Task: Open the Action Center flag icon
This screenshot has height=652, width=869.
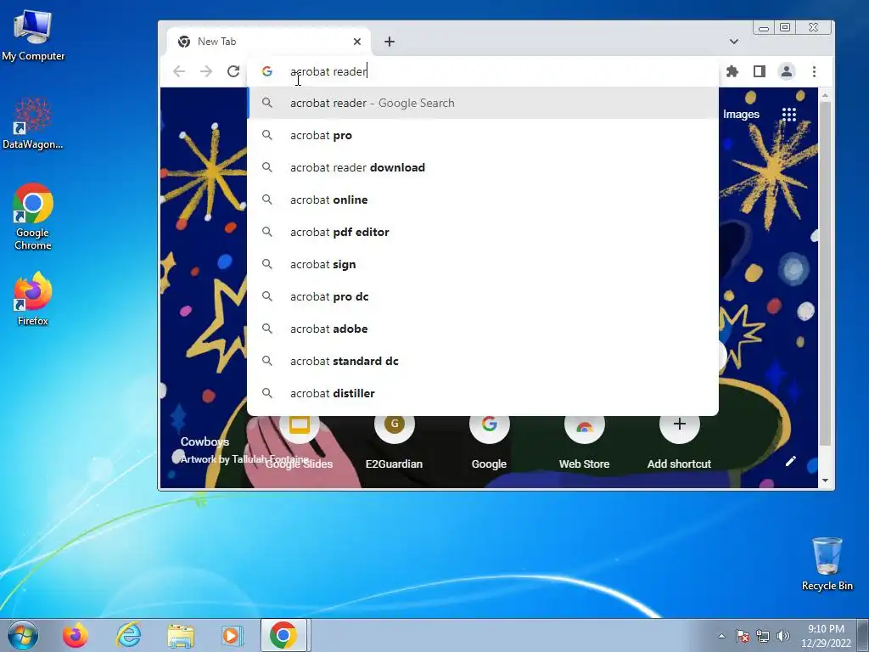Action: click(743, 636)
